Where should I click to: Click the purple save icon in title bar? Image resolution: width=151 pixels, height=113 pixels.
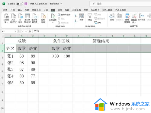[x=26, y=4]
